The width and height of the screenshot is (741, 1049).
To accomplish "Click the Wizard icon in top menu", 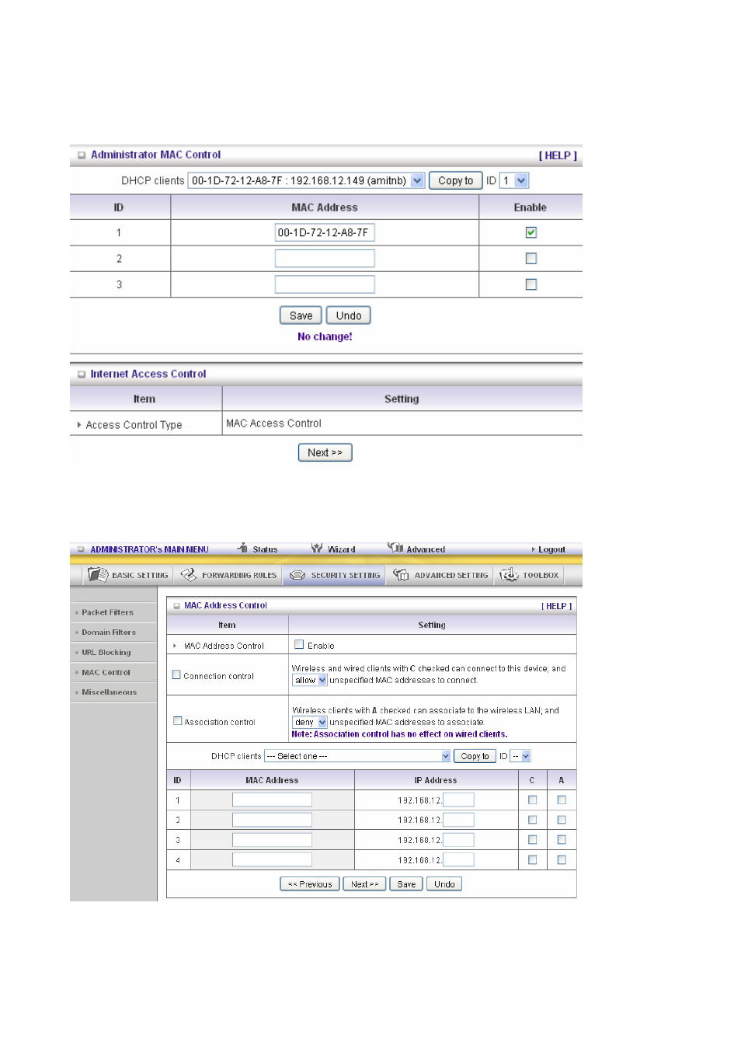I will 317,548.
